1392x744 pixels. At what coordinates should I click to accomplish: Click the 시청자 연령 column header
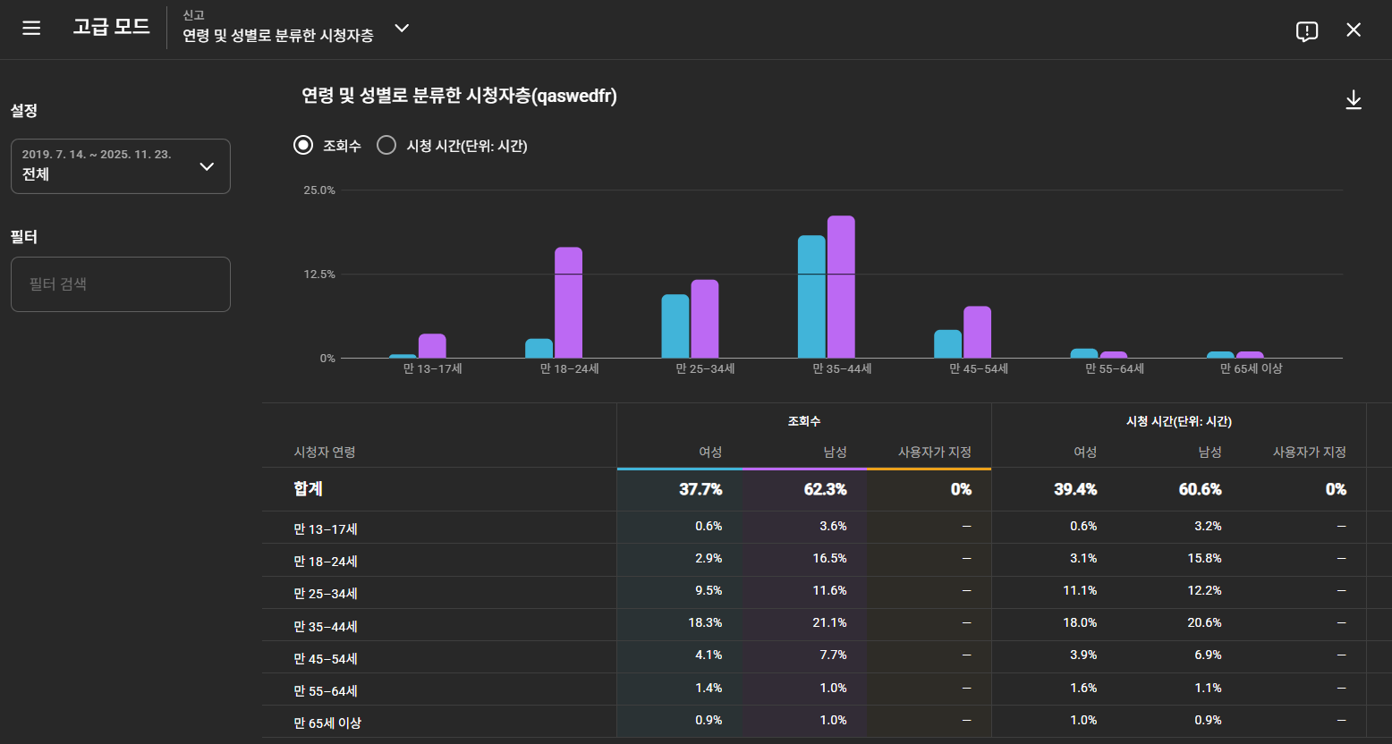coord(325,452)
